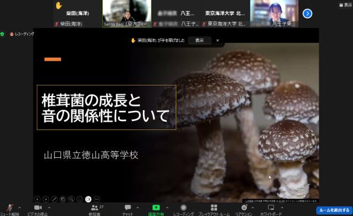Open the reactions smiley icon
Screen dimensions: 353x216
click(x=244, y=207)
